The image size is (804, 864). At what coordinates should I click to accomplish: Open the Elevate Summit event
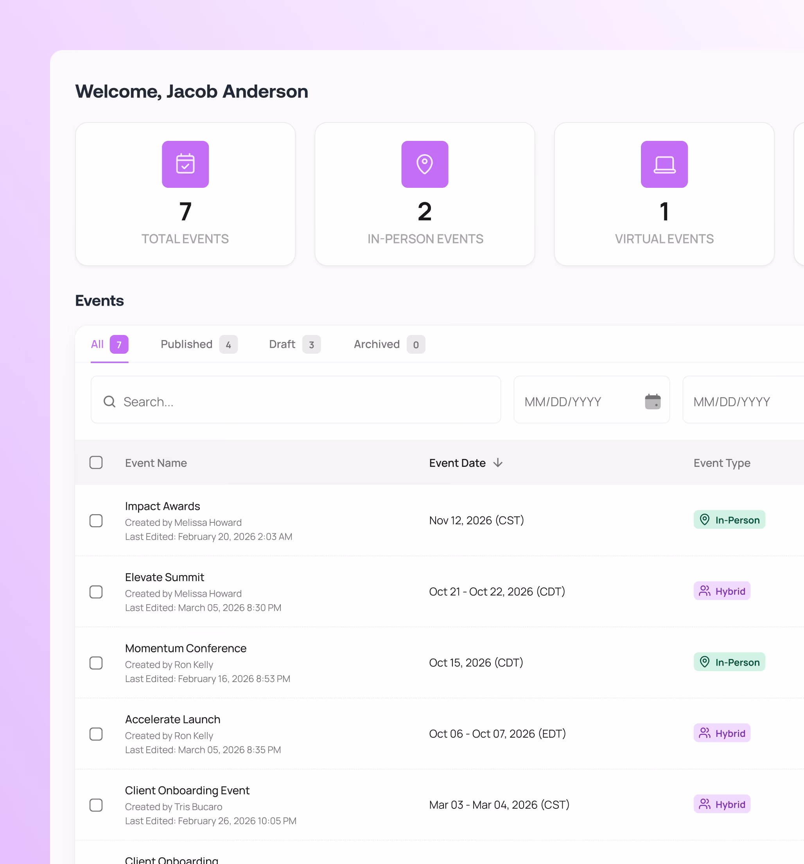164,577
